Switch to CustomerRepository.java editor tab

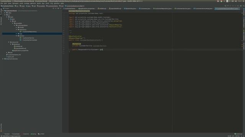pos(162,8)
